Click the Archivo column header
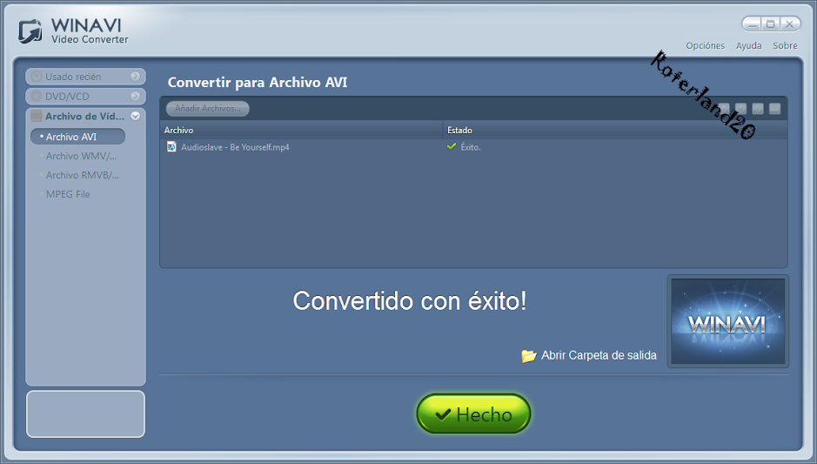This screenshot has height=464, width=817. click(x=301, y=131)
